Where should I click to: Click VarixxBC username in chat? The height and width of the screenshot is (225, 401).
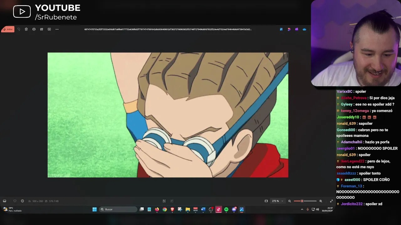(x=345, y=92)
